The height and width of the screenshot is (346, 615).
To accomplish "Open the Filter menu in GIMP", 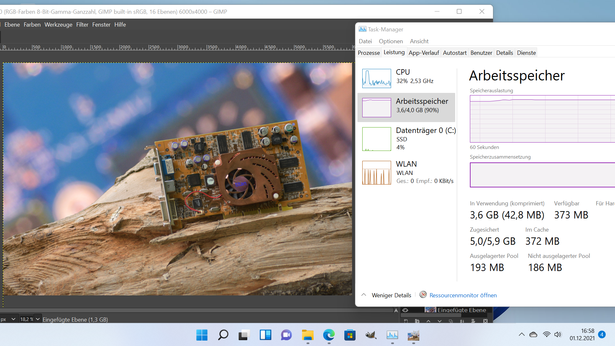I will pos(82,25).
